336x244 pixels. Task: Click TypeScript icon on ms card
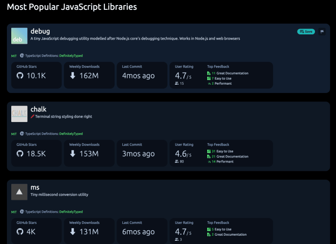(22, 212)
